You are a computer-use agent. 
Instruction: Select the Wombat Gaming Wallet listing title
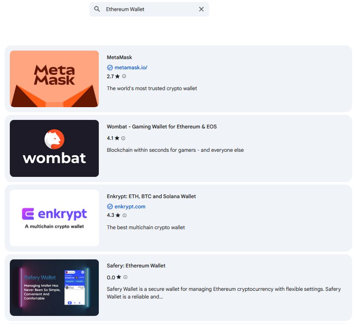[161, 126]
